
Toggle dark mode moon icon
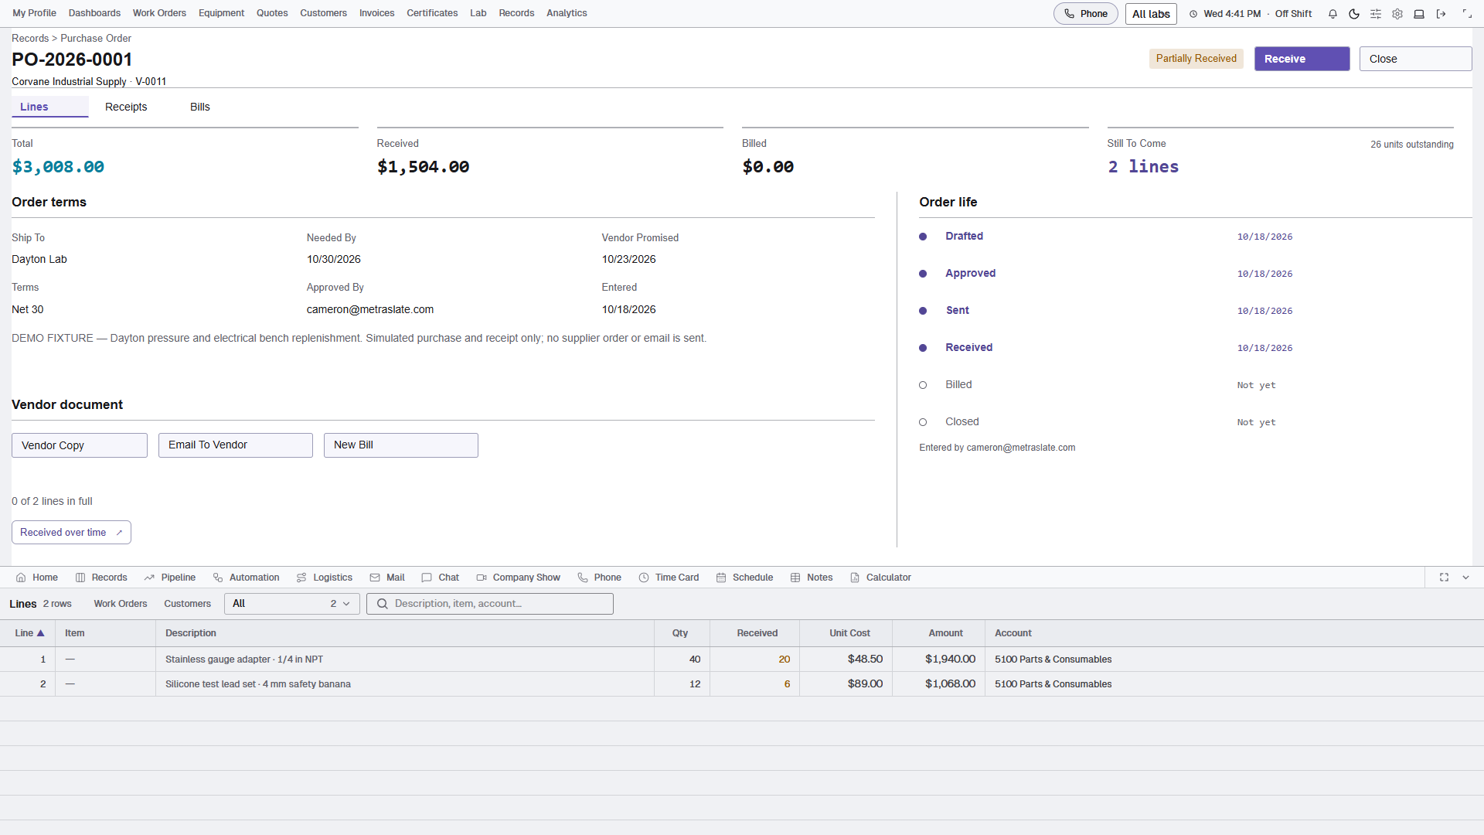1354,14
